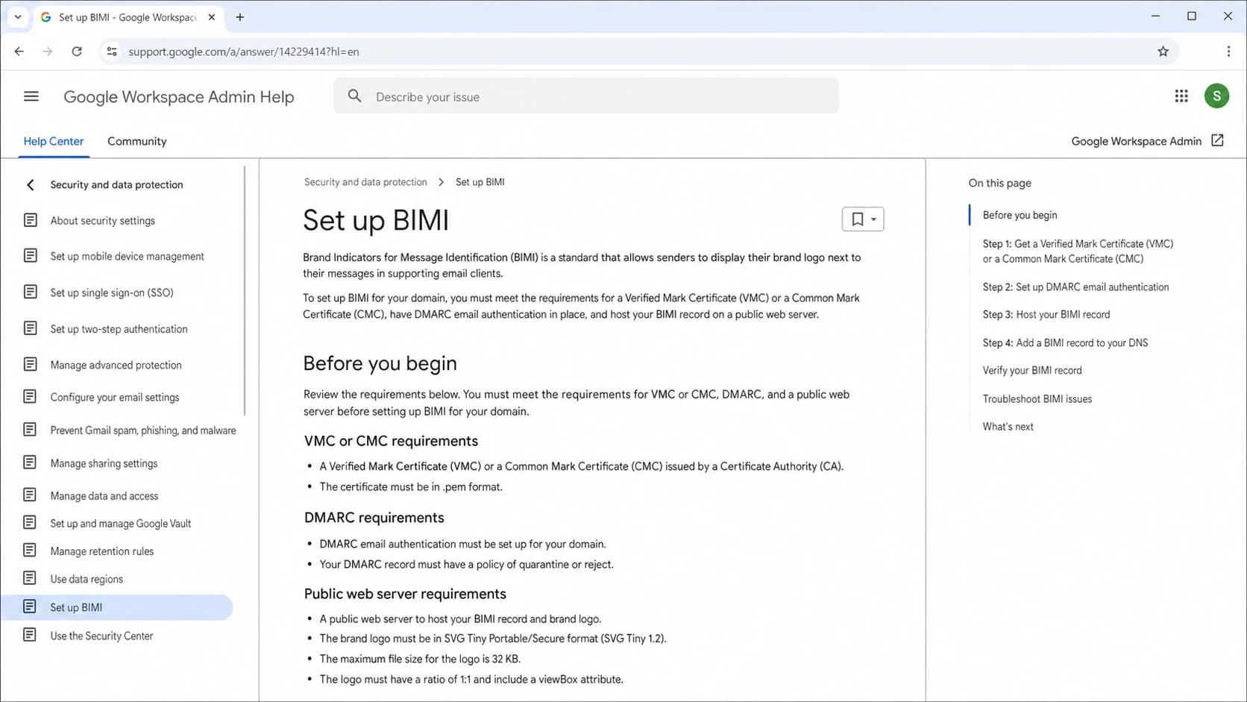Open Configure your email settings

click(115, 397)
